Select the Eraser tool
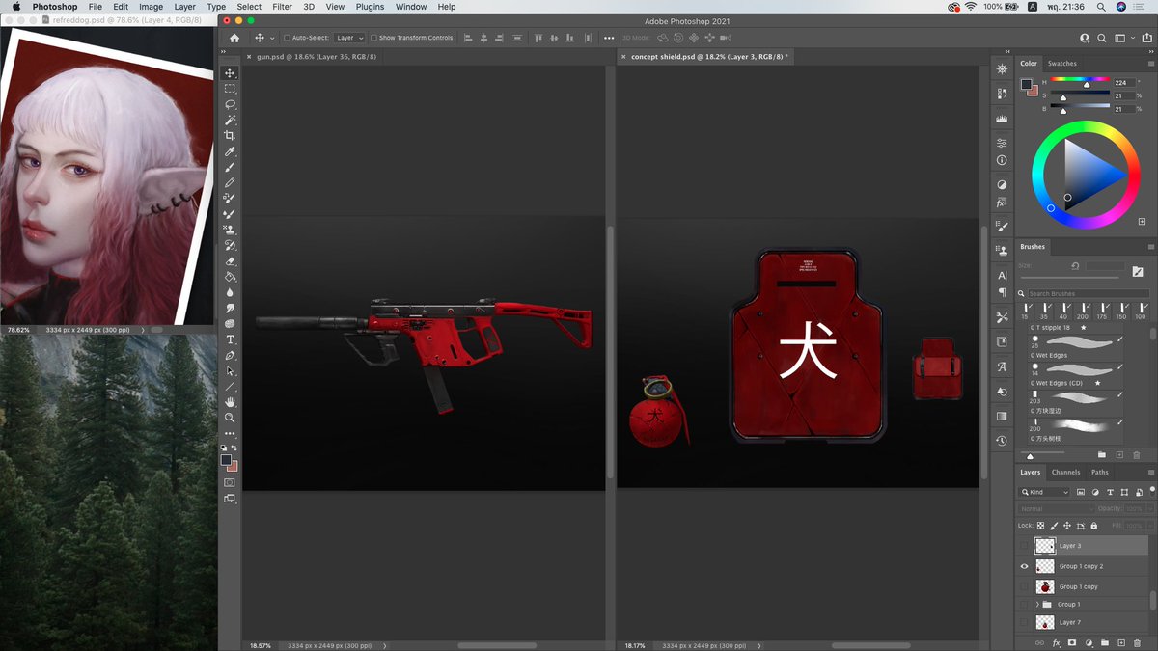This screenshot has width=1158, height=651. [x=230, y=260]
